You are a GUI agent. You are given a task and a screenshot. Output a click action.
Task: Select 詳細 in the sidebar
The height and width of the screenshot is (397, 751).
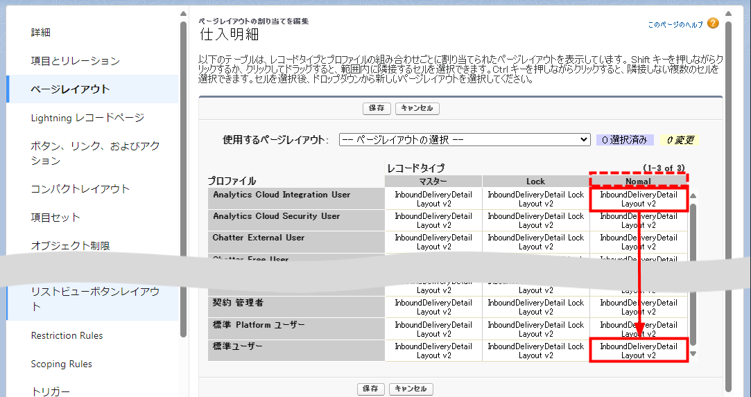click(x=41, y=33)
